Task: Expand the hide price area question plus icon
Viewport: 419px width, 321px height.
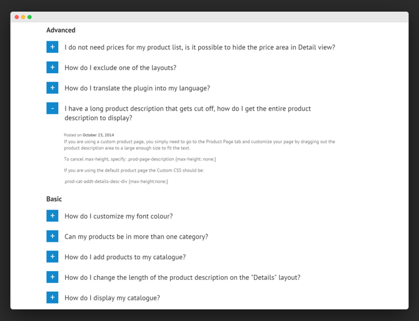Action: pyautogui.click(x=52, y=47)
